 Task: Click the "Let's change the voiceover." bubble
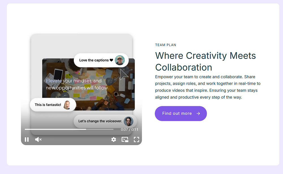pyautogui.click(x=105, y=121)
